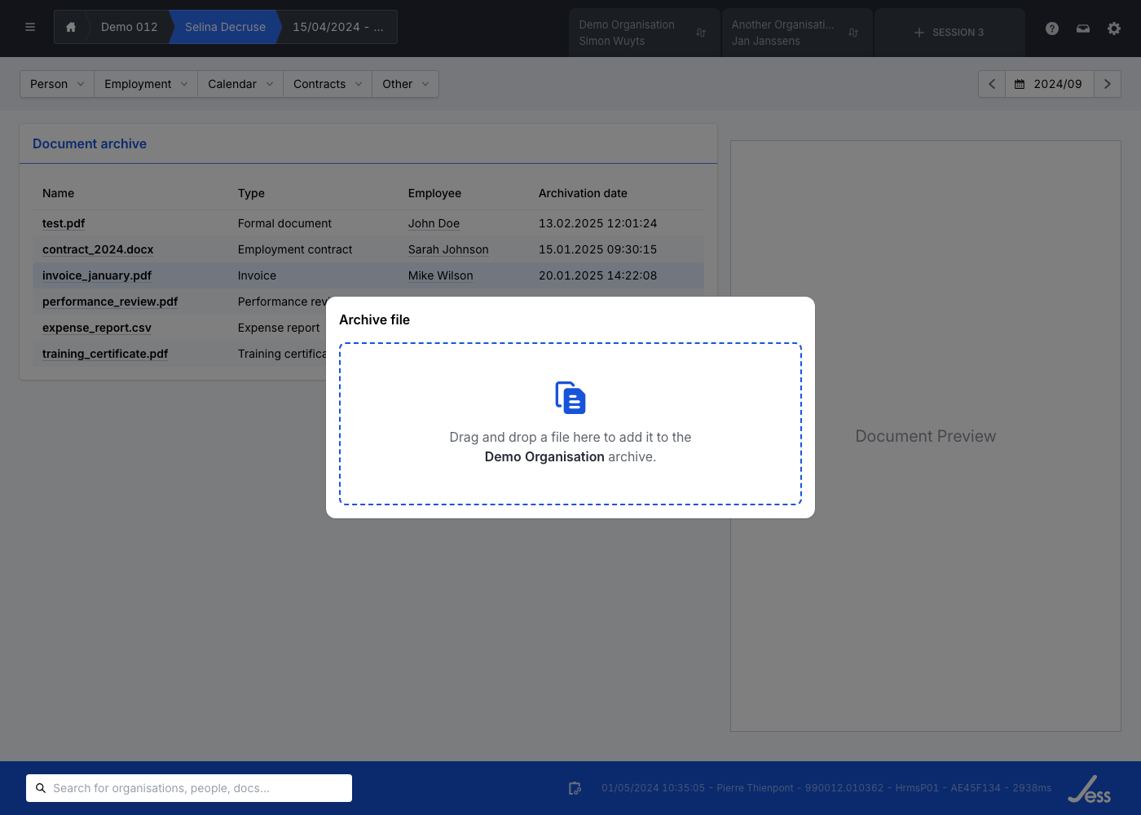Switch the Demo Organisation session
1141x815 pixels.
644,33
